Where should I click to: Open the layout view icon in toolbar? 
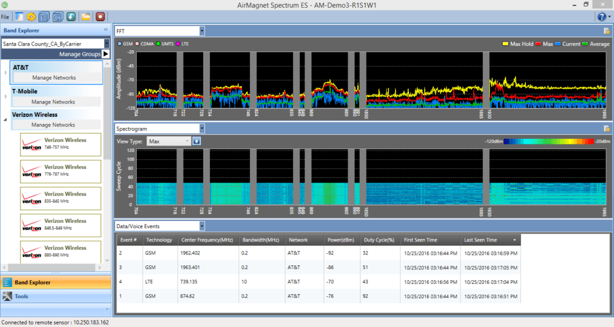click(x=19, y=17)
